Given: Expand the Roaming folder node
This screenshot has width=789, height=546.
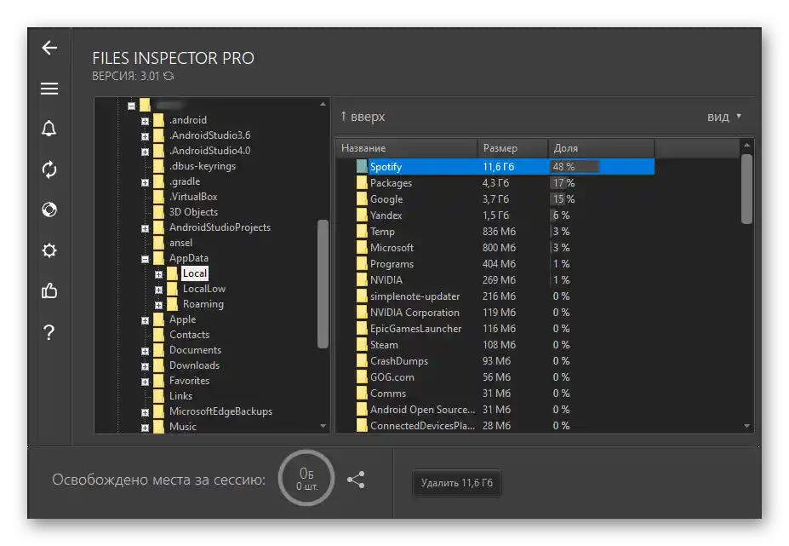Looking at the screenshot, I should click(158, 305).
